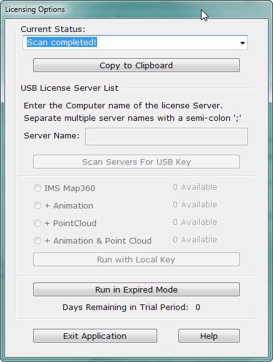The width and height of the screenshot is (273, 362).
Task: Click the USB License Server List heading
Action: [70, 88]
